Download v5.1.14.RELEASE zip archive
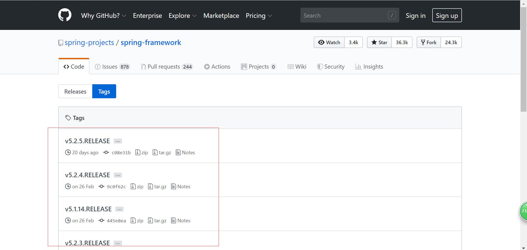This screenshot has height=250, width=527. click(137, 220)
